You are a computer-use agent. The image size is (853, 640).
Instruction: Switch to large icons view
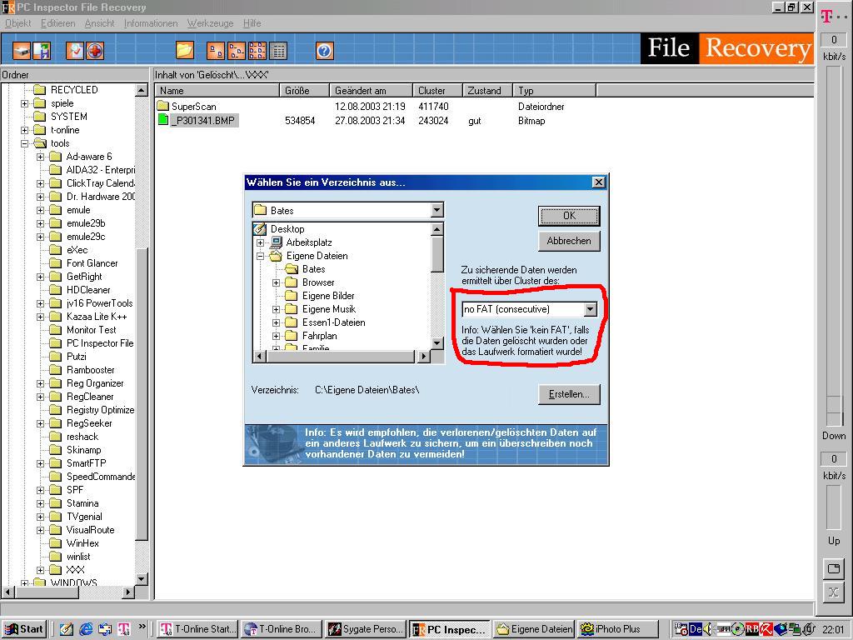(x=216, y=51)
